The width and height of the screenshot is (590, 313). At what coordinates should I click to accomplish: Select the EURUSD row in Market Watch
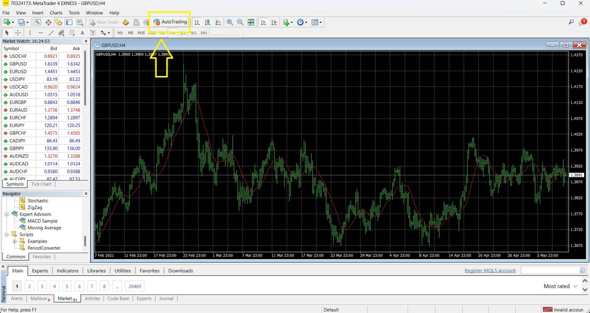tap(42, 72)
